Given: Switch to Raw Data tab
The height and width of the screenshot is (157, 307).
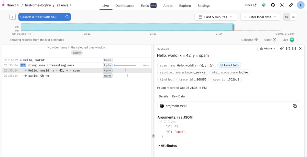Looking at the screenshot, I should point(178,96).
